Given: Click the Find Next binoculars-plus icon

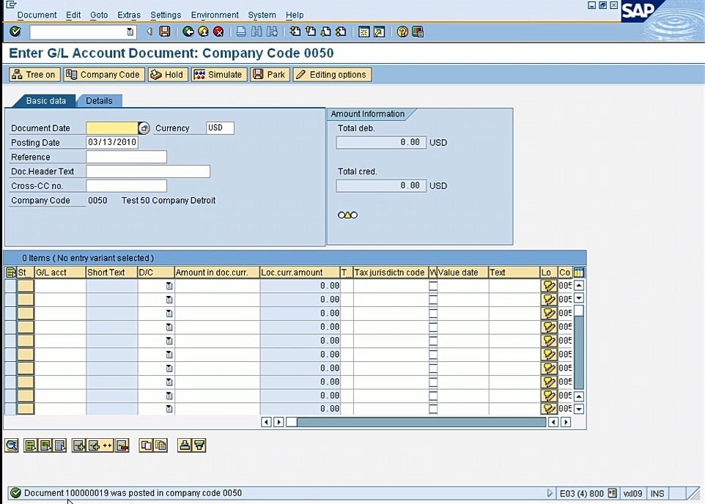Looking at the screenshot, I should (272, 31).
